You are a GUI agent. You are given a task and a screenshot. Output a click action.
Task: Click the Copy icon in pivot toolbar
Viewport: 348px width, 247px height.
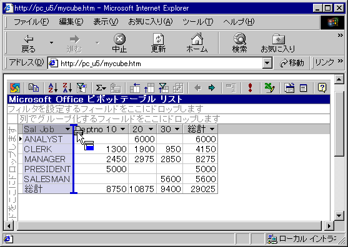point(34,88)
